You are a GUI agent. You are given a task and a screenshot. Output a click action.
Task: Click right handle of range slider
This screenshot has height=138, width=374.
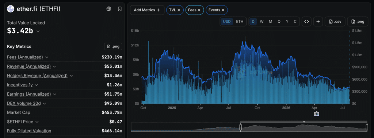point(367,127)
